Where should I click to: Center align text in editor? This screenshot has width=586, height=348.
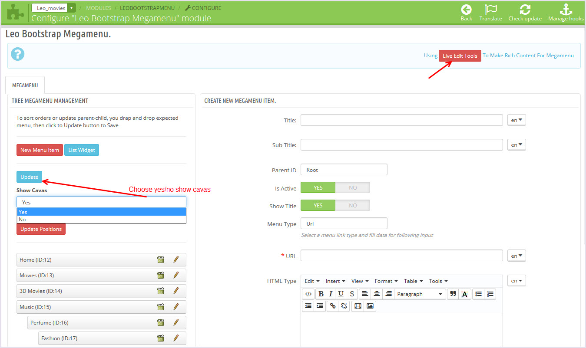[x=377, y=294]
